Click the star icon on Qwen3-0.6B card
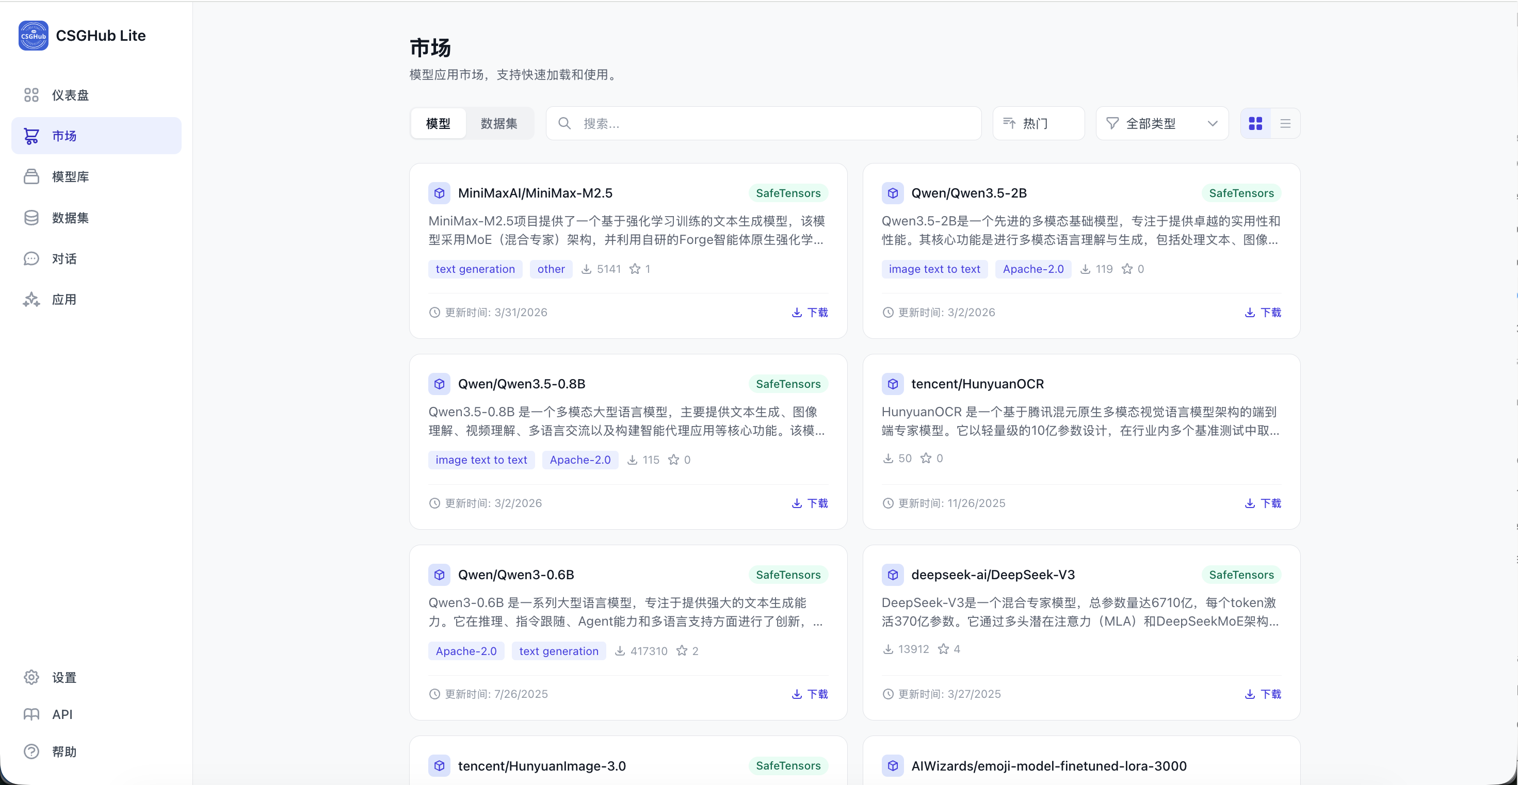 pos(682,651)
